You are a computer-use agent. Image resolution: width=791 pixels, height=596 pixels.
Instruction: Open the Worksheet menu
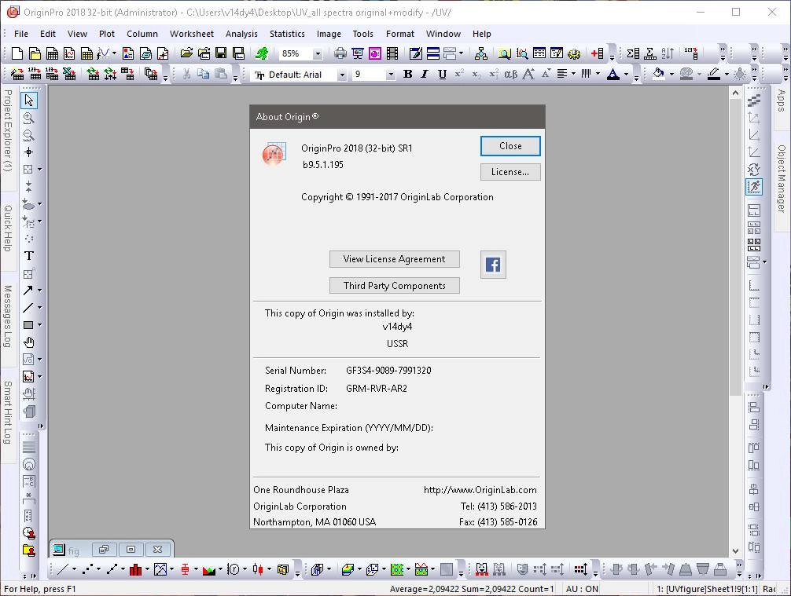(x=192, y=34)
